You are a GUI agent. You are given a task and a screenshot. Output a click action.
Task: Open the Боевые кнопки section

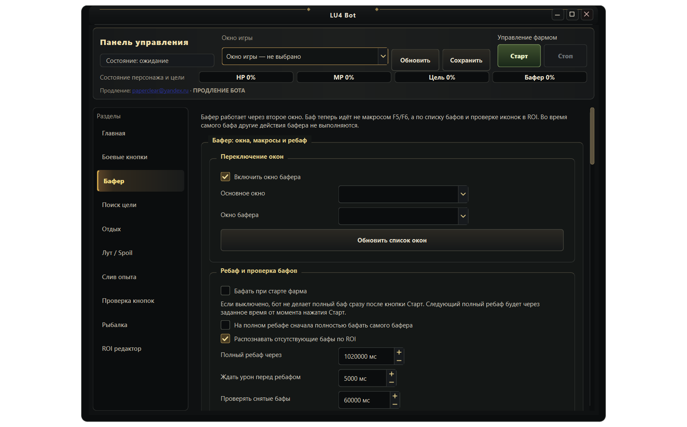140,157
